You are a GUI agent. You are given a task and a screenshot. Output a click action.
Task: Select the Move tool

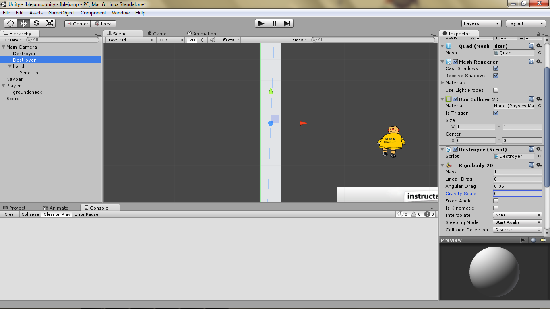click(23, 23)
